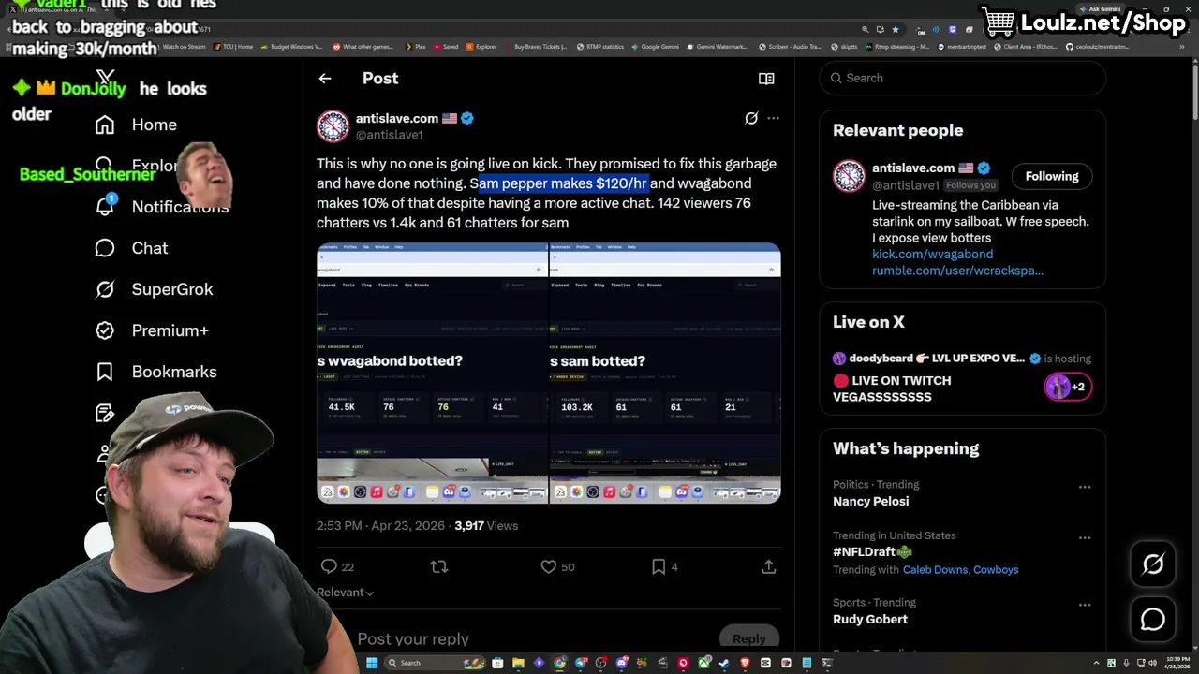Click the Cowboys trending link
1199x674 pixels.
pos(996,569)
